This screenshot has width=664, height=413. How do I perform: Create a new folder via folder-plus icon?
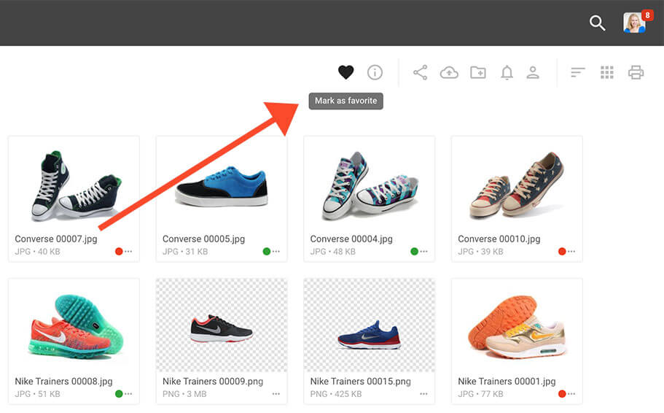coord(478,72)
